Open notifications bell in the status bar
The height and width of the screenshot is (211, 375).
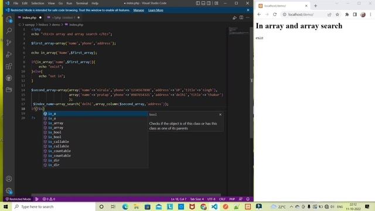tap(248, 199)
